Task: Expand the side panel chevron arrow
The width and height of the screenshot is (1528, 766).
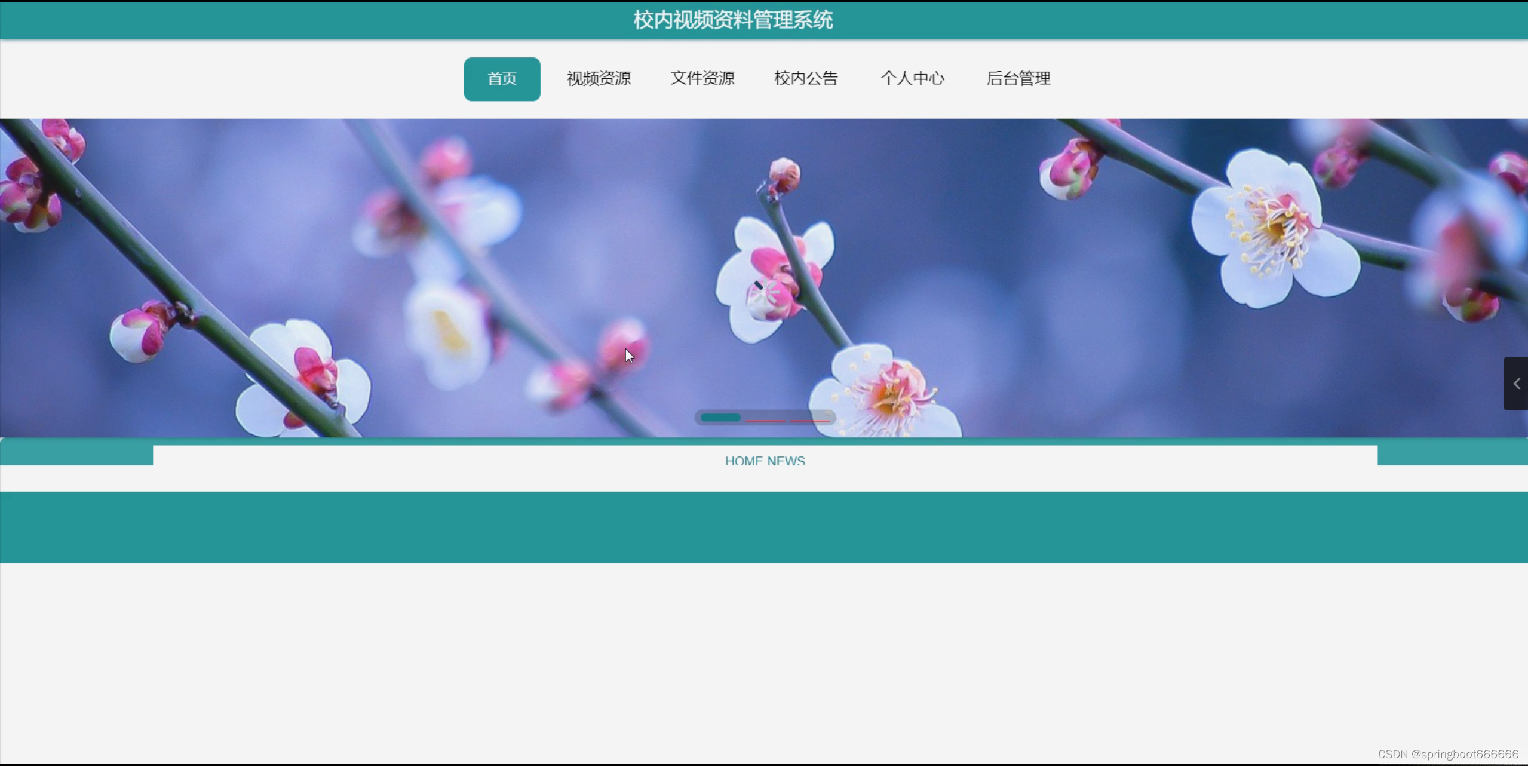Action: pos(1516,384)
